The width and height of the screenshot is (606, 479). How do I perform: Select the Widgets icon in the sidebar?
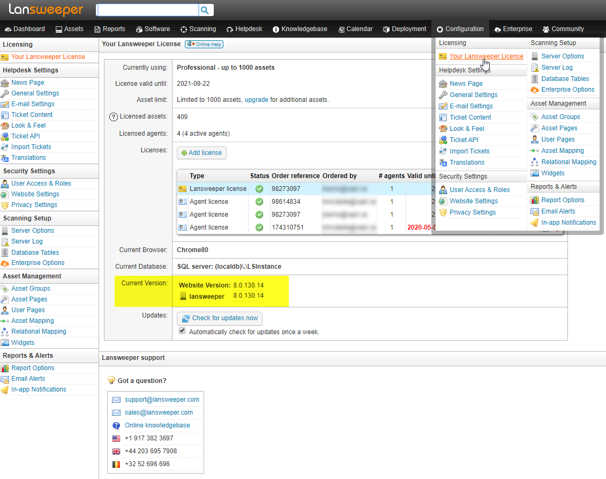tap(6, 342)
